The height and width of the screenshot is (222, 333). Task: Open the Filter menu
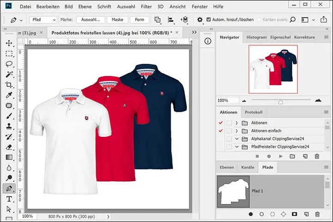pos(146,7)
